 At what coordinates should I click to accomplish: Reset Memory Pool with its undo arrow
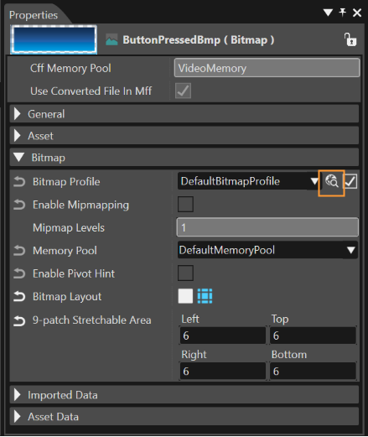pyautogui.click(x=19, y=251)
